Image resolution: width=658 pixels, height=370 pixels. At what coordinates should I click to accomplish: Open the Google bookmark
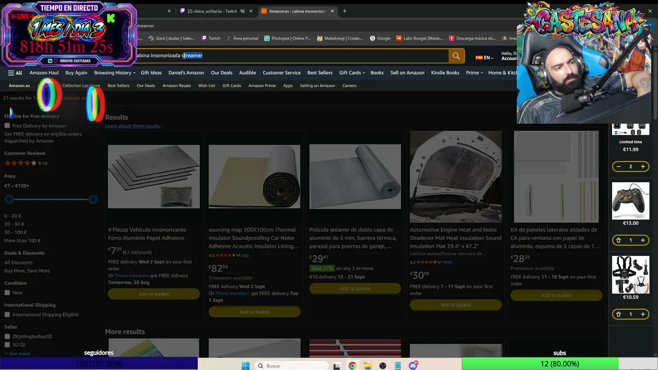(x=380, y=38)
